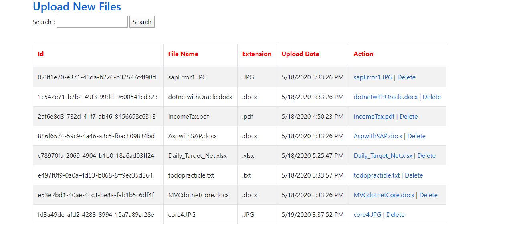This screenshot has width=525, height=234.
Task: Select the Upload Date column header
Action: pos(300,54)
